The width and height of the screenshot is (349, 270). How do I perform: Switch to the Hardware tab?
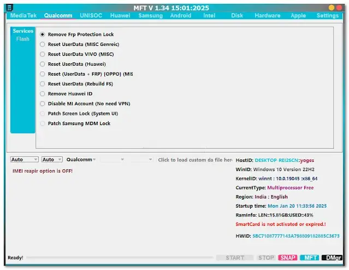(268, 15)
